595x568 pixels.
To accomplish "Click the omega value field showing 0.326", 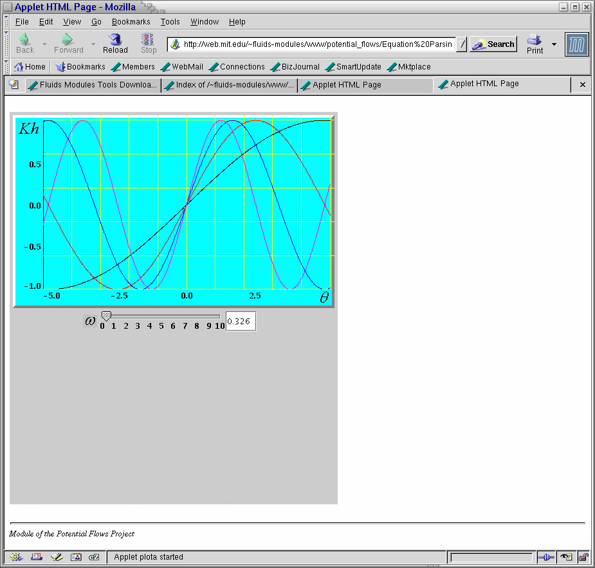I will click(241, 322).
